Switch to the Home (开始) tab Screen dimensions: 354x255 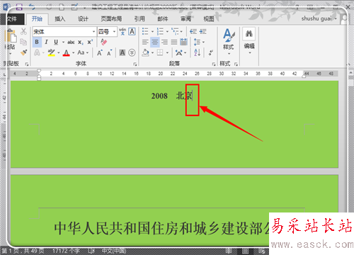37,19
